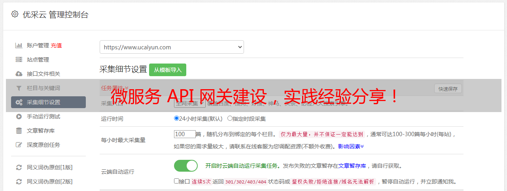Expand the 影响因素 link
This screenshot has width=507, height=191.
351,146
